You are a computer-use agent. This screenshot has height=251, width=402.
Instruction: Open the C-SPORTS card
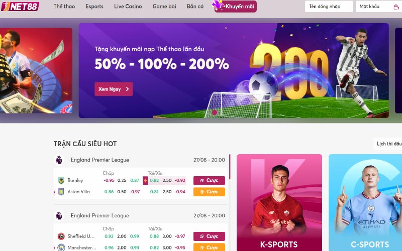coord(365,202)
